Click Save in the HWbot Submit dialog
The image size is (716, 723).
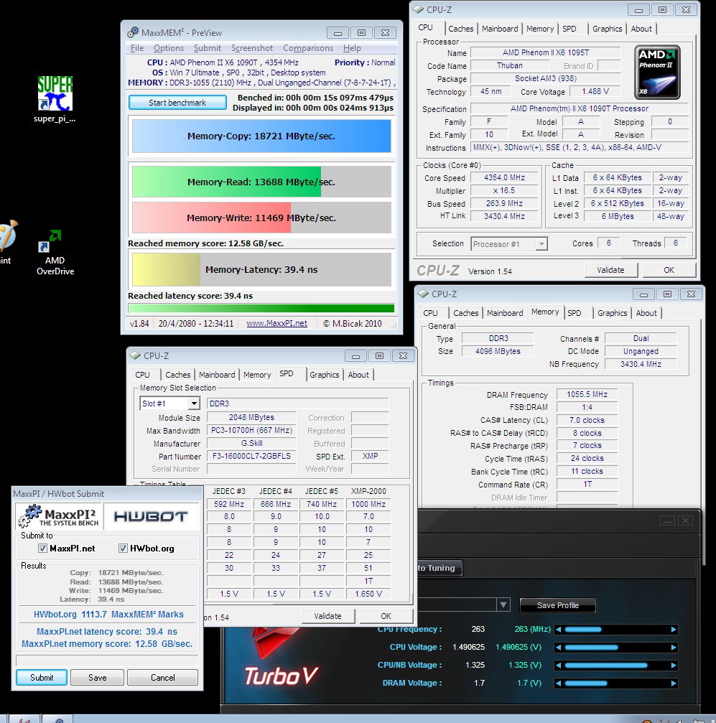pos(98,677)
